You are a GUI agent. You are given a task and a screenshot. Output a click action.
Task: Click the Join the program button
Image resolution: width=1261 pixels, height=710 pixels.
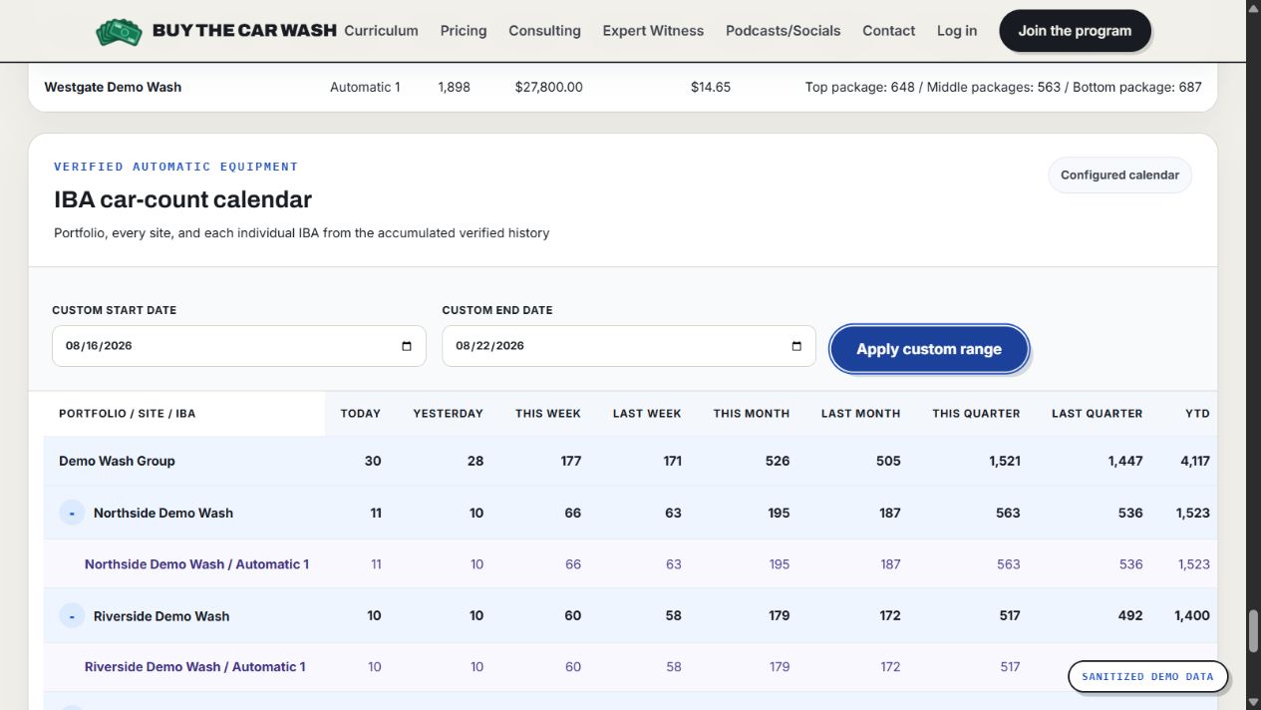click(1075, 31)
